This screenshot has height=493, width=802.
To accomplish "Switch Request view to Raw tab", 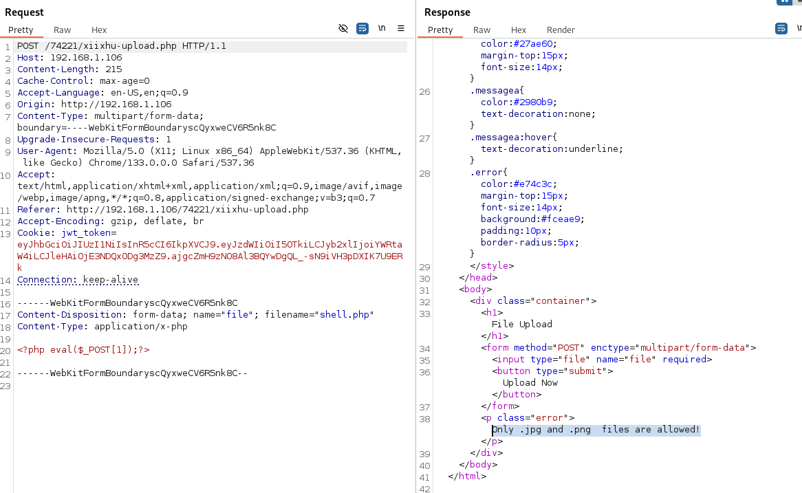I will (x=63, y=30).
